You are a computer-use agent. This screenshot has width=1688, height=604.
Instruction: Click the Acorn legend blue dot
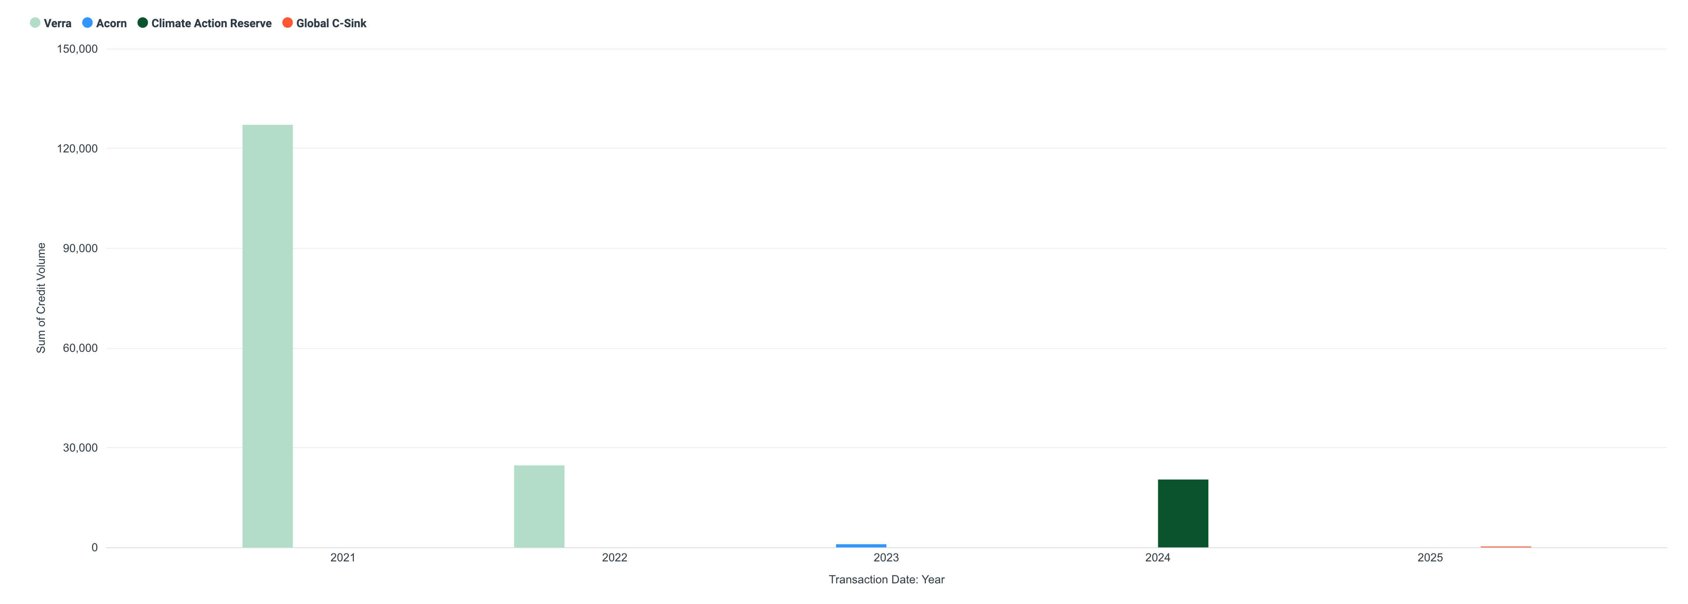[87, 23]
